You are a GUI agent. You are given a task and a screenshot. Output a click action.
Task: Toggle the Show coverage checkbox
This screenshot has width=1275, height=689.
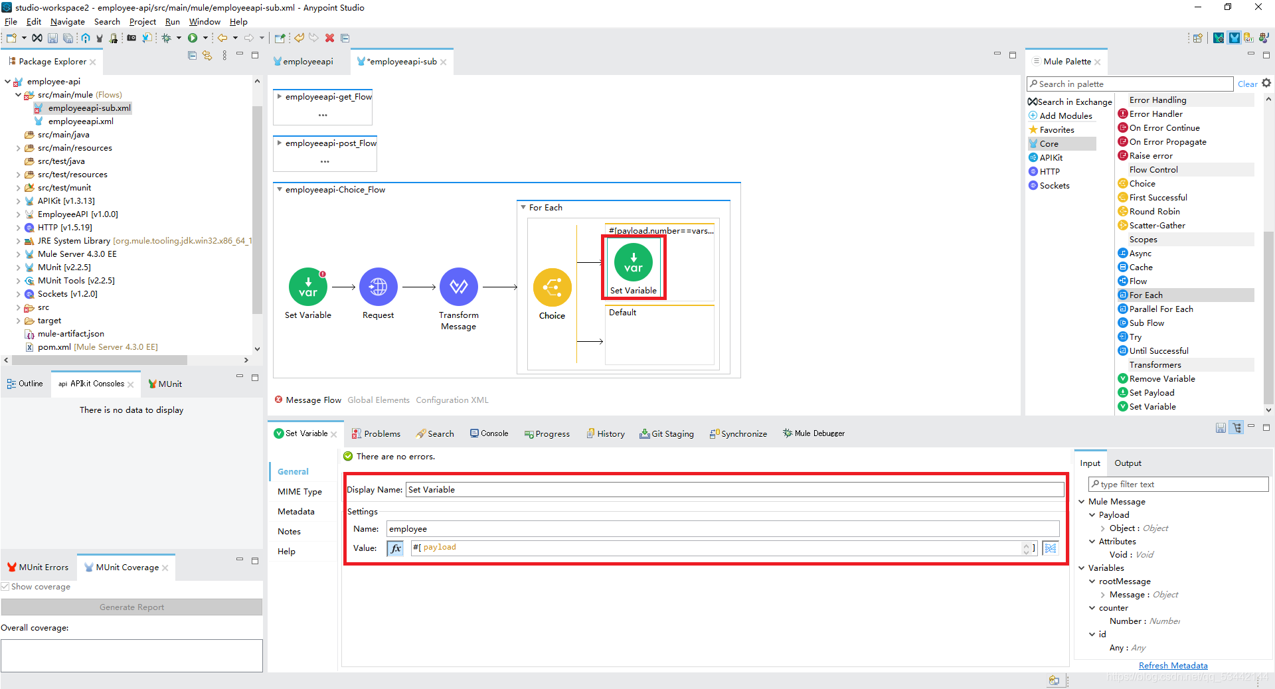5,587
